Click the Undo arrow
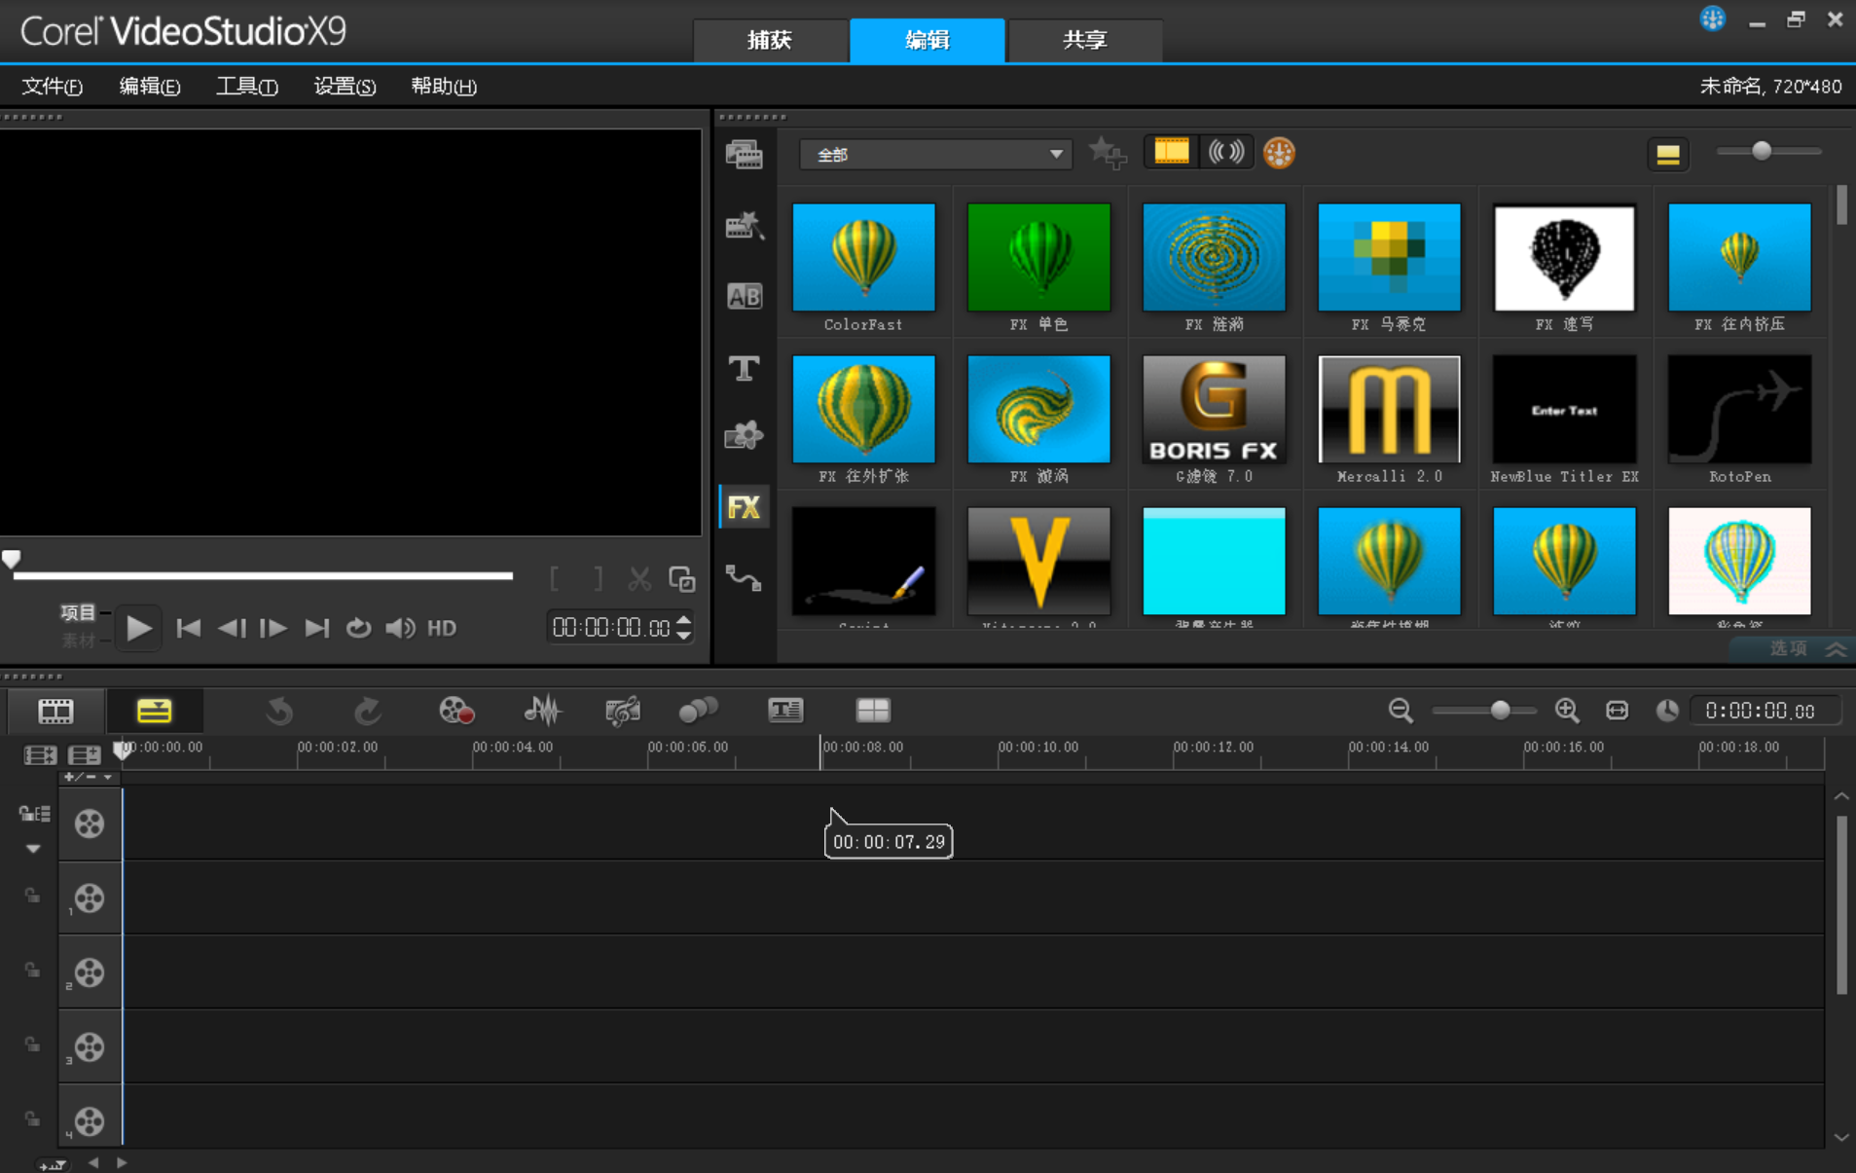Screen dimensions: 1856x1173 pos(280,711)
